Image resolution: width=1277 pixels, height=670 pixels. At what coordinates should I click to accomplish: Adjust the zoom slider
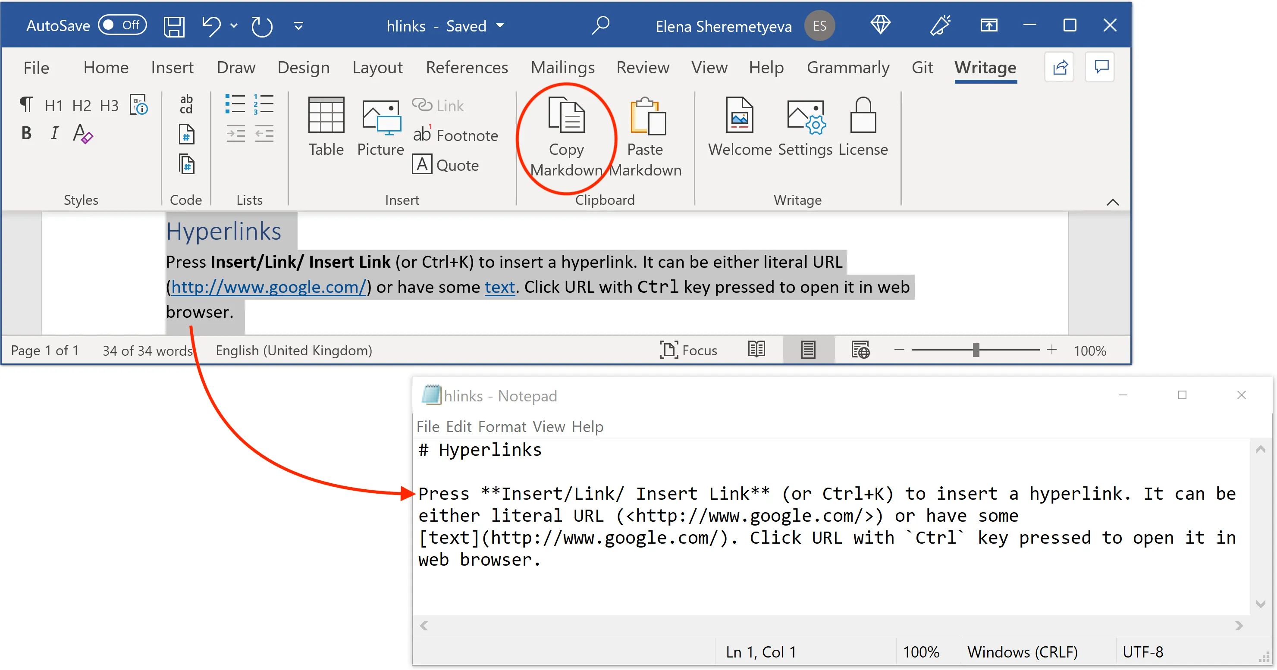point(976,350)
